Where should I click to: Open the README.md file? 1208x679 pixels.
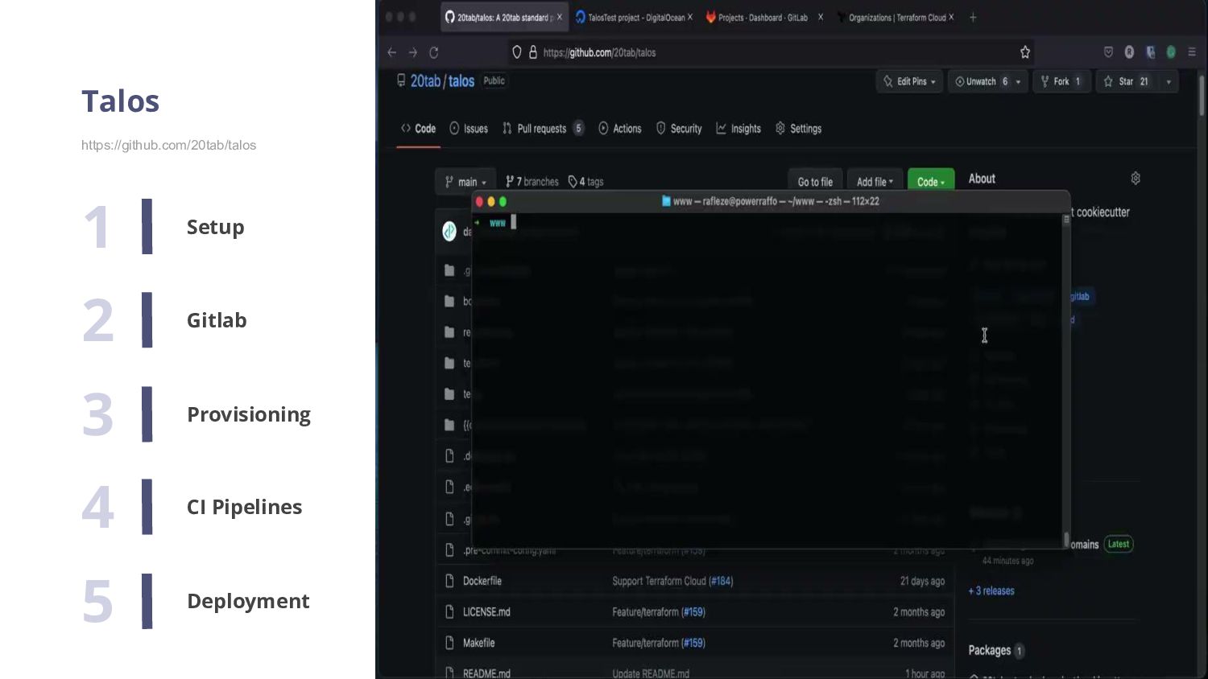pyautogui.click(x=486, y=673)
